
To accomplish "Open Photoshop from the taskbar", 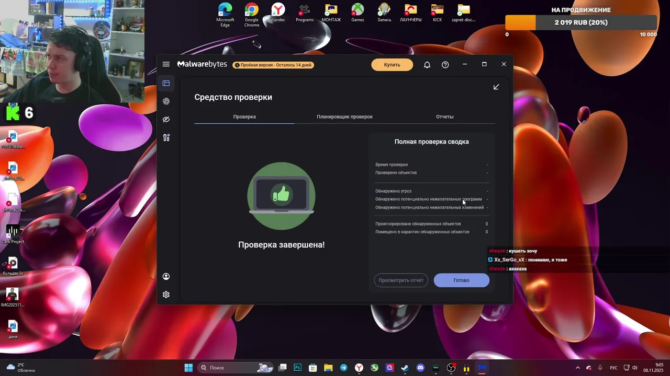I will [x=297, y=368].
